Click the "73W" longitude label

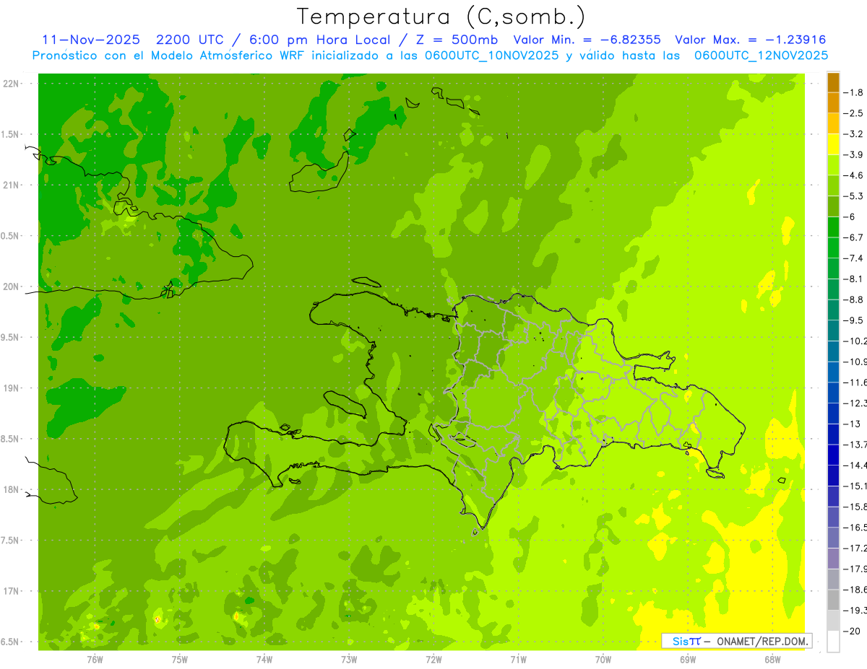(x=348, y=659)
